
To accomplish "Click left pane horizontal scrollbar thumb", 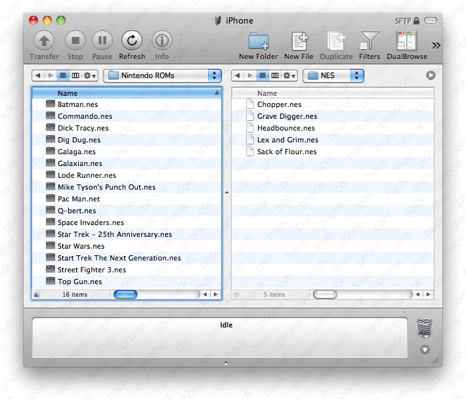I will click(125, 295).
